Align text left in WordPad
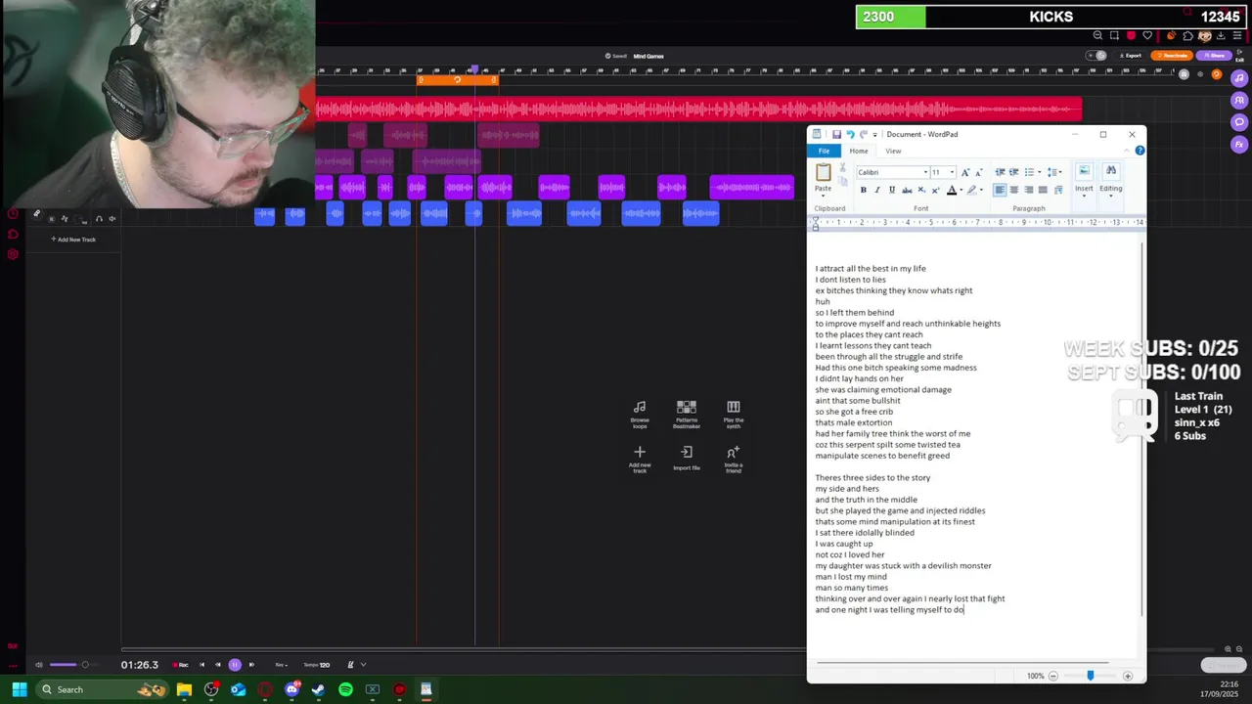This screenshot has width=1252, height=704. (1000, 190)
